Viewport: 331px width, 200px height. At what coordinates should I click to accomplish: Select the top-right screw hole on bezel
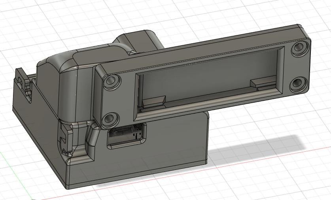pos(300,48)
